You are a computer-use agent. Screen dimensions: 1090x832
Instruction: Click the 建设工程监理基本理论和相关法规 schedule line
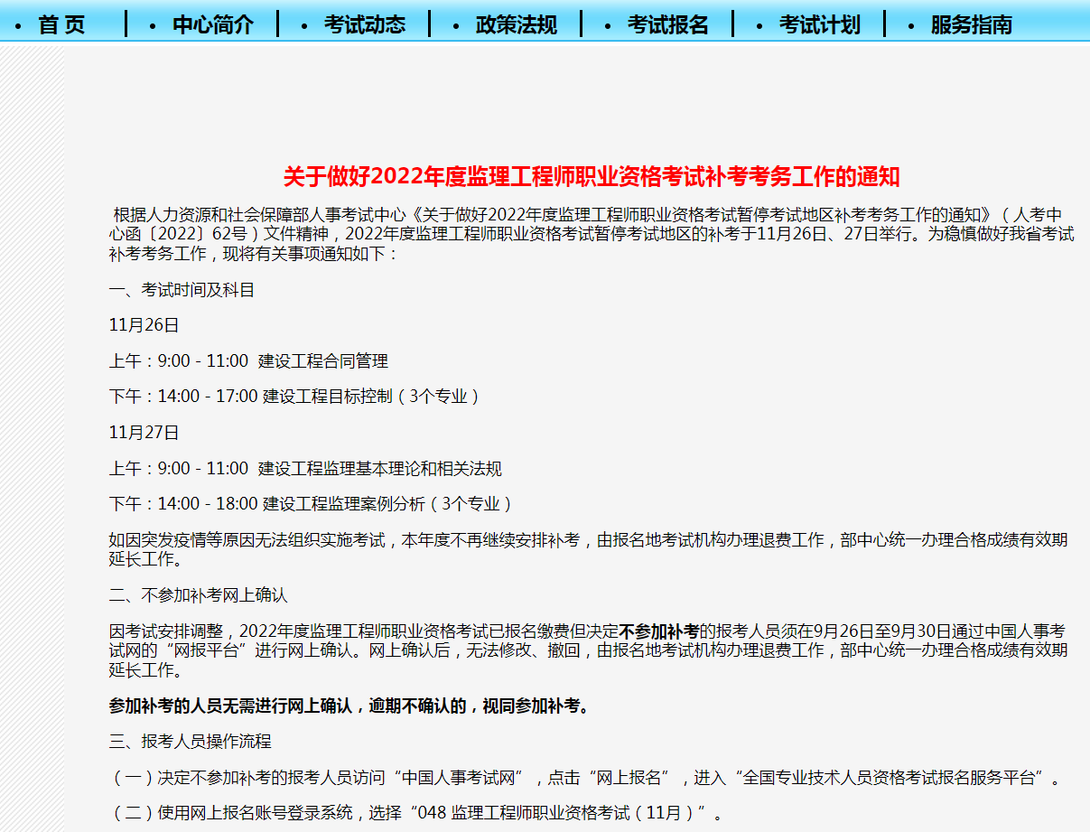(x=305, y=469)
